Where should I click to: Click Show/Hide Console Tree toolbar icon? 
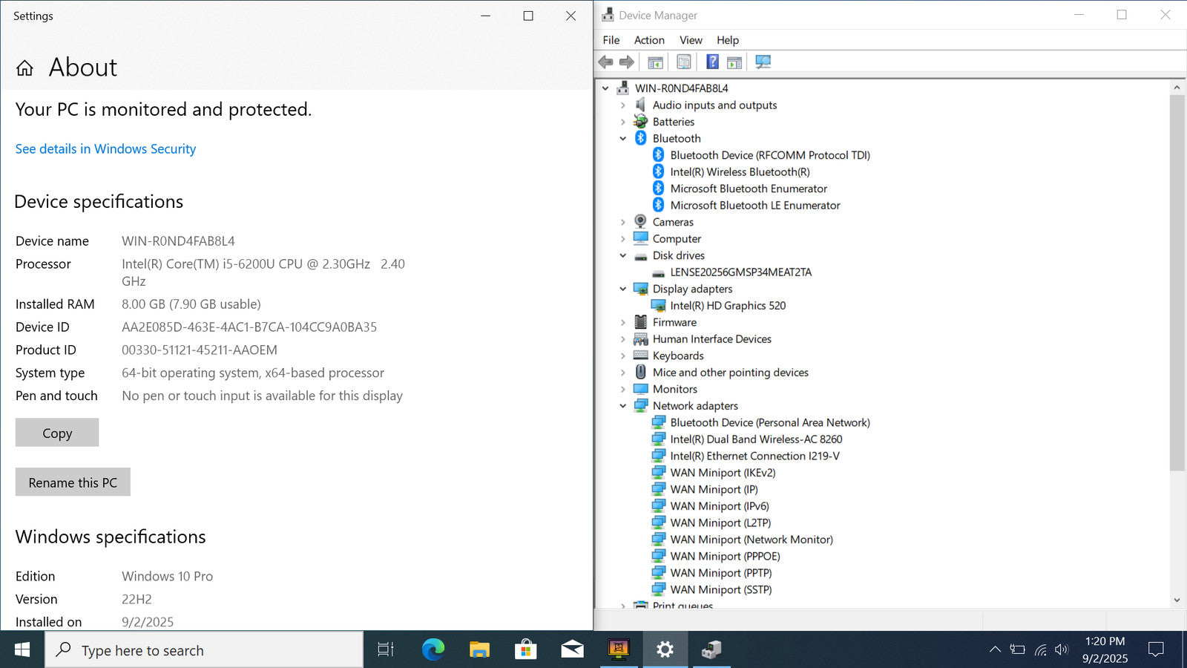tap(655, 62)
